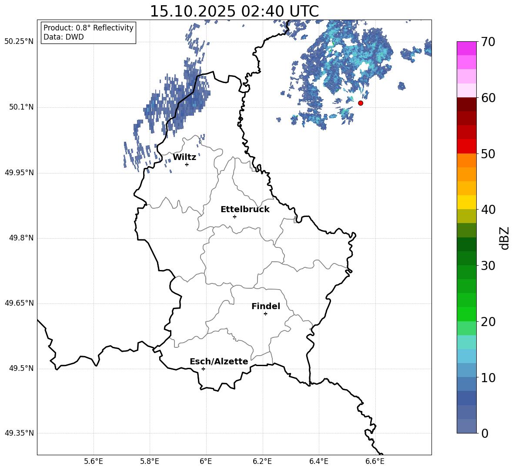Viewport: 515px width, 470px height.
Task: Click the 50.1°N latitude label
Action: [x=21, y=107]
